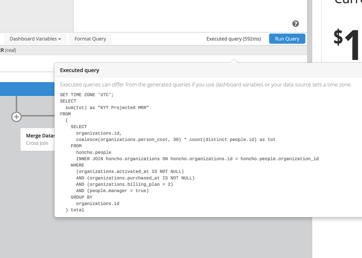362x258 pixels.
Task: Run the query with the Run Query button
Action: pyautogui.click(x=287, y=38)
